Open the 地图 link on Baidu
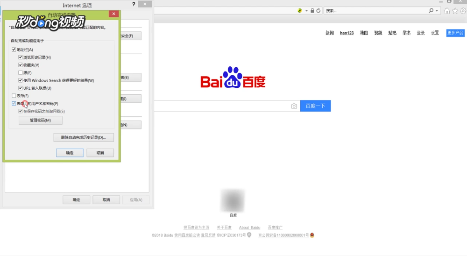 (364, 33)
